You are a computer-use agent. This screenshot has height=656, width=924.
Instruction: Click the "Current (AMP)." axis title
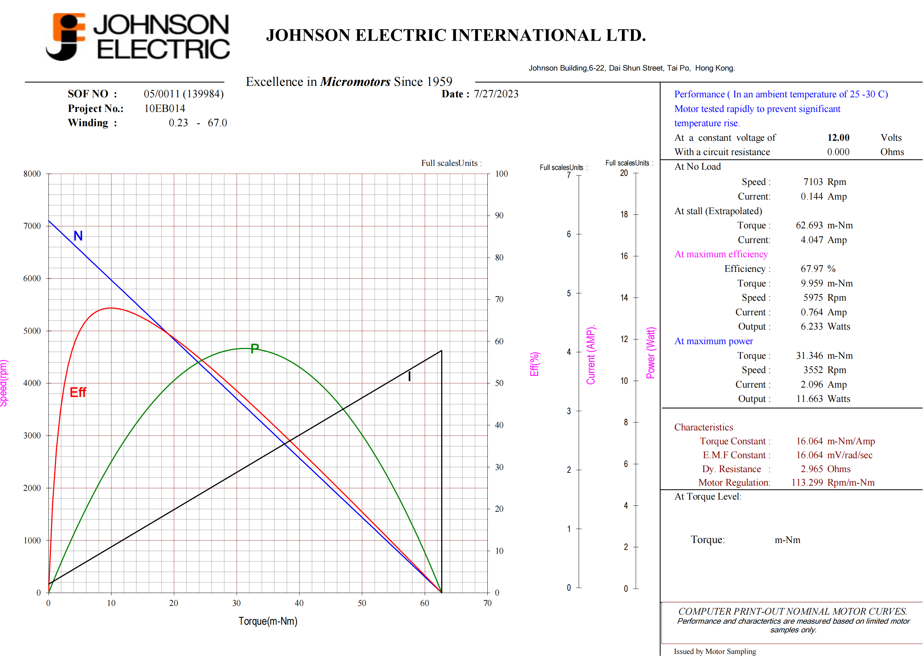point(591,355)
